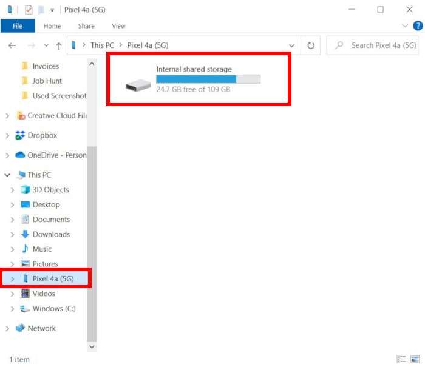Click the Documents icon in sidebar

25,220
